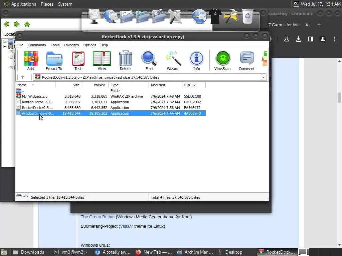This screenshot has width=342, height=256.
Task: Launch the Wizard wand tool
Action: [x=173, y=60]
